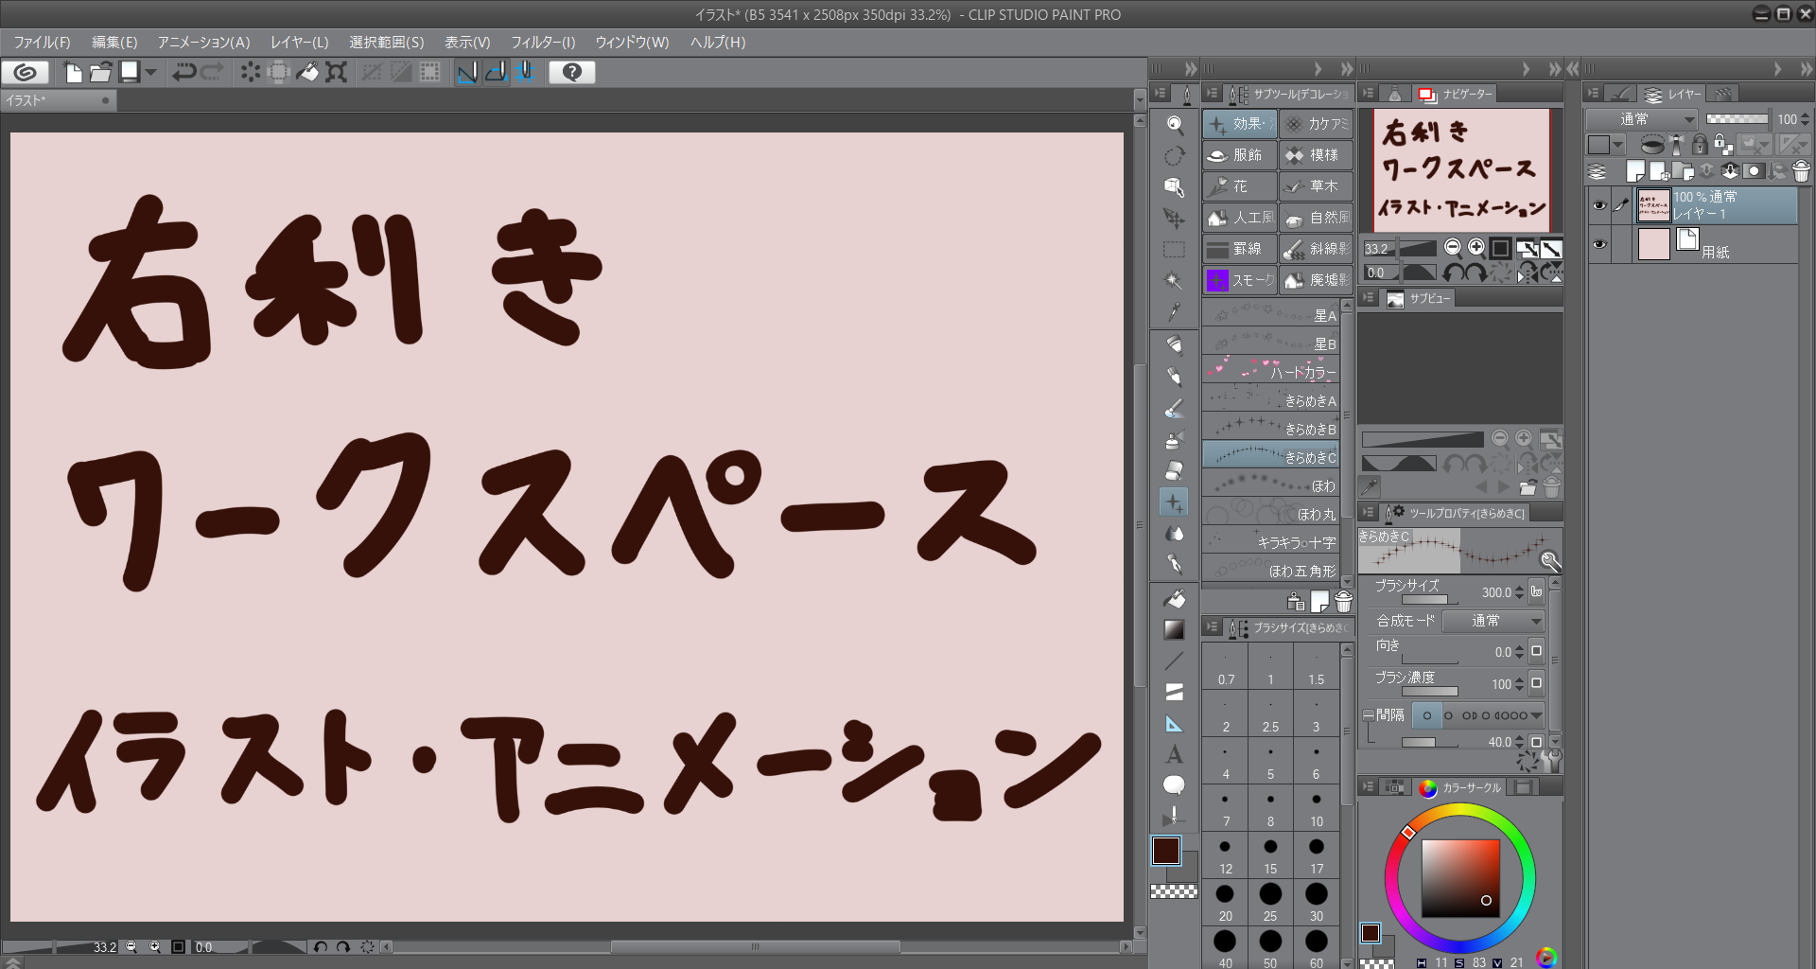Select the Balloon tool
1816x969 pixels.
coord(1174,785)
